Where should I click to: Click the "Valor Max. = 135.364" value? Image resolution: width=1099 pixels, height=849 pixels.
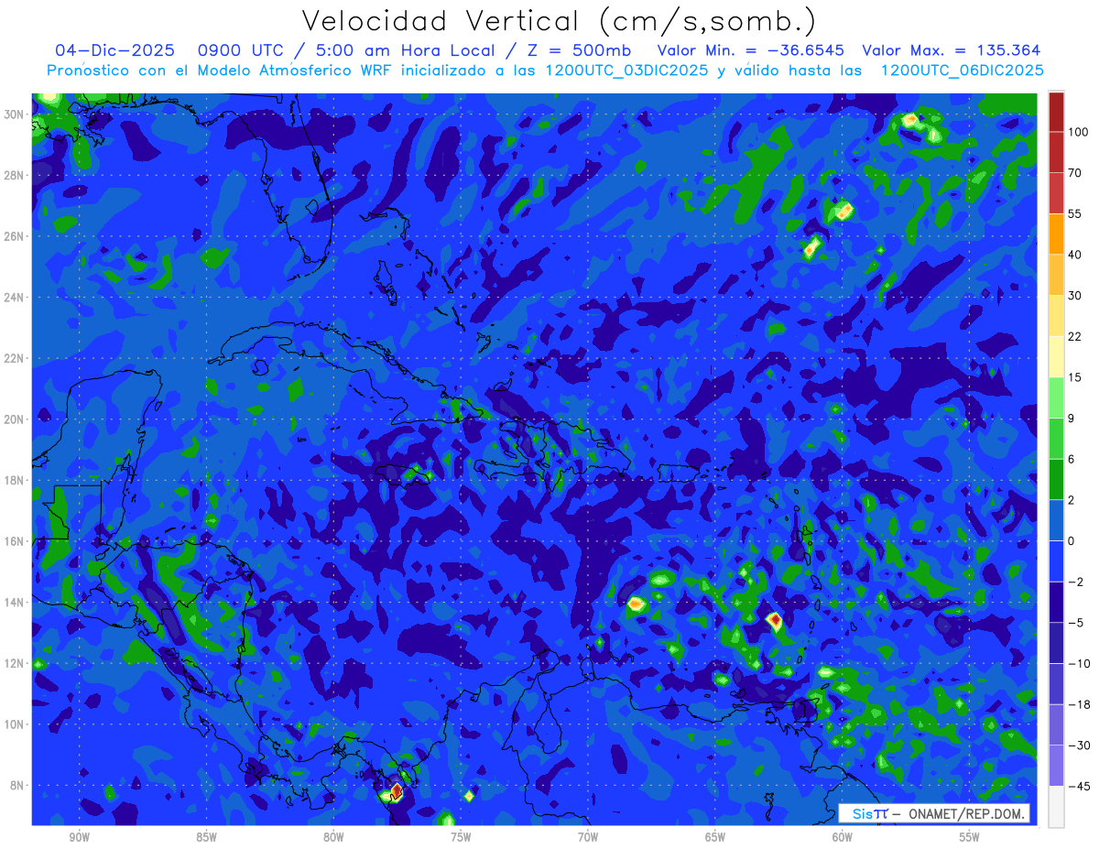pos(952,50)
